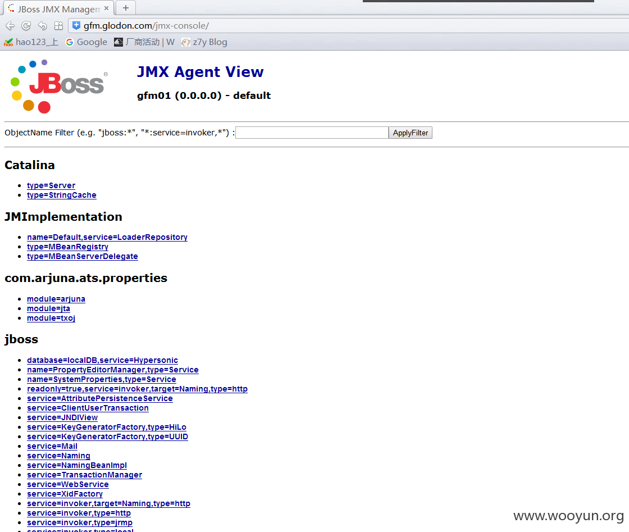Open service=Naming link

point(58,456)
